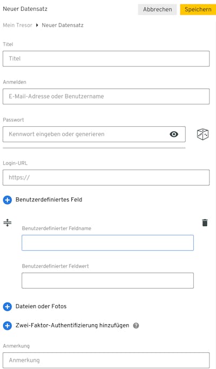
Task: Click plus icon beside Benutzerdefiniertes Feld
Action: [x=8, y=200]
